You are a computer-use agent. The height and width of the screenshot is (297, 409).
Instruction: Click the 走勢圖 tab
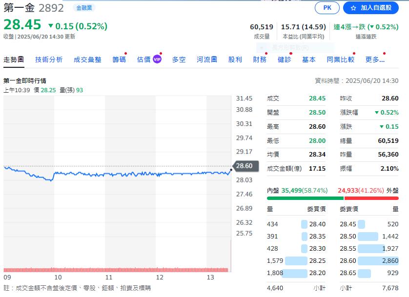coord(14,59)
